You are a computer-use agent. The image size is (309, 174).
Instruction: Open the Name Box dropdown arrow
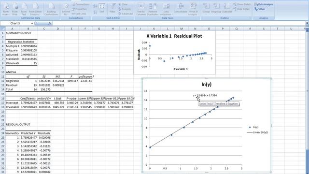tap(32, 23)
